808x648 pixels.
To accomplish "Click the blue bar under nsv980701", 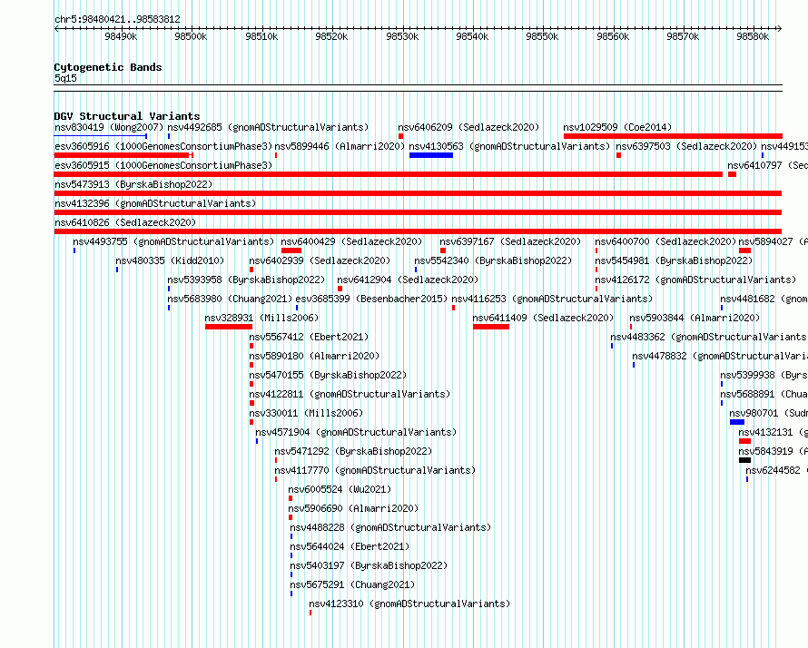I will [x=737, y=422].
